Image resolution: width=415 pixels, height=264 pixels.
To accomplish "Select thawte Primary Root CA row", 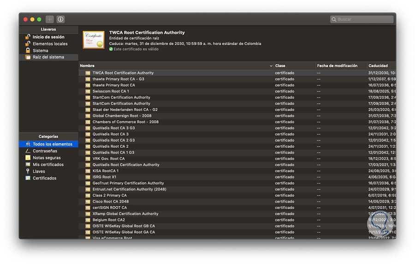I will [237, 85].
